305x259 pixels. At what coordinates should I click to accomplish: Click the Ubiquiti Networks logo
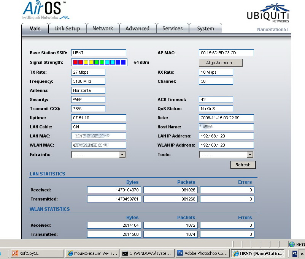268,13
